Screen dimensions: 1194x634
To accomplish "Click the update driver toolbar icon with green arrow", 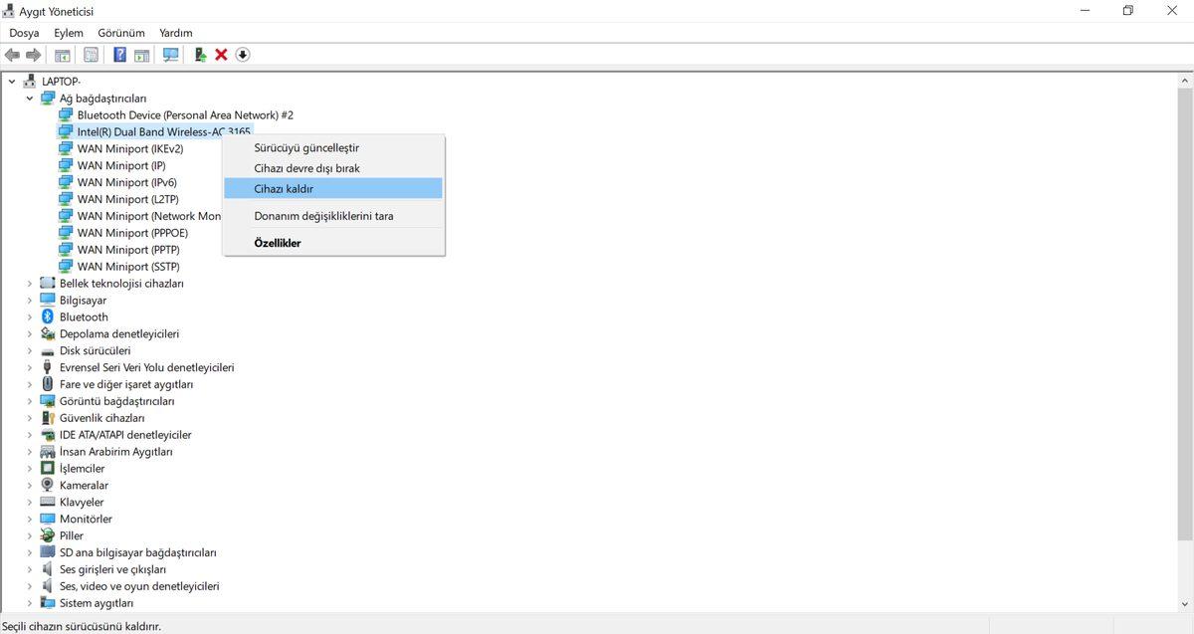I will [x=200, y=55].
